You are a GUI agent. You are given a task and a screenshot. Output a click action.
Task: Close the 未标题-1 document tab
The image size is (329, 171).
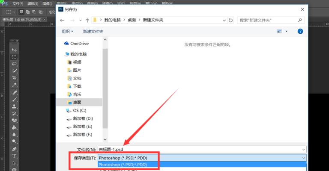45,20
